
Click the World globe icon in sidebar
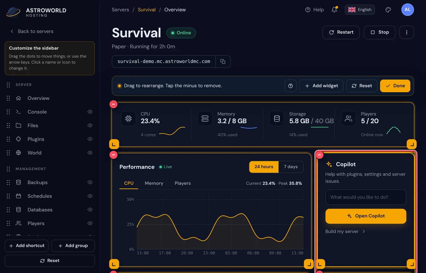pos(18,153)
